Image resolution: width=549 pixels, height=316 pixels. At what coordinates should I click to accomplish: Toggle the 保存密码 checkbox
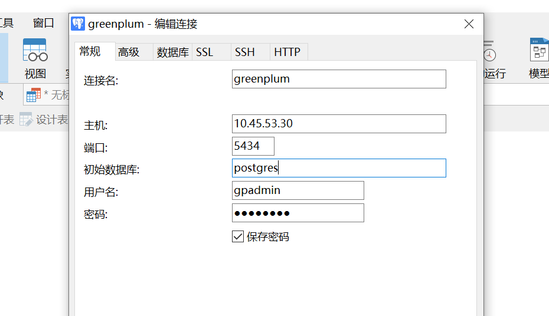[x=238, y=236]
